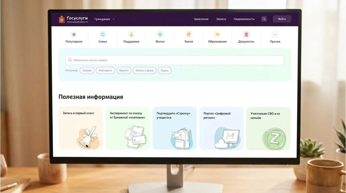This screenshot has width=346, height=193.
Task: Open the Недвижимость menu item
Action: [244, 19]
